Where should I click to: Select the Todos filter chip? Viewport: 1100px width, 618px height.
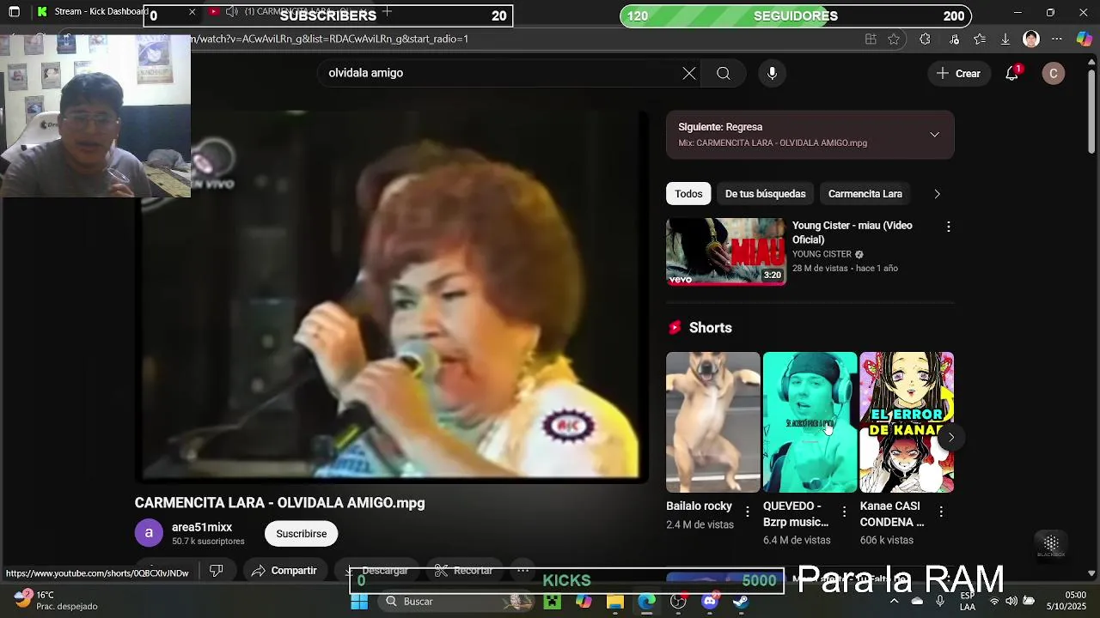pyautogui.click(x=688, y=194)
